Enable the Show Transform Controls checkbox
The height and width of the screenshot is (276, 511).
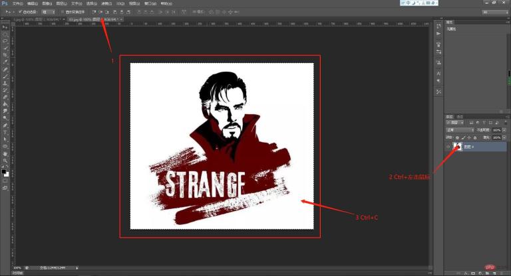63,12
